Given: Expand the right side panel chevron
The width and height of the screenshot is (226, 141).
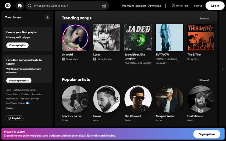Looking at the screenshot, I should pos(222,69).
